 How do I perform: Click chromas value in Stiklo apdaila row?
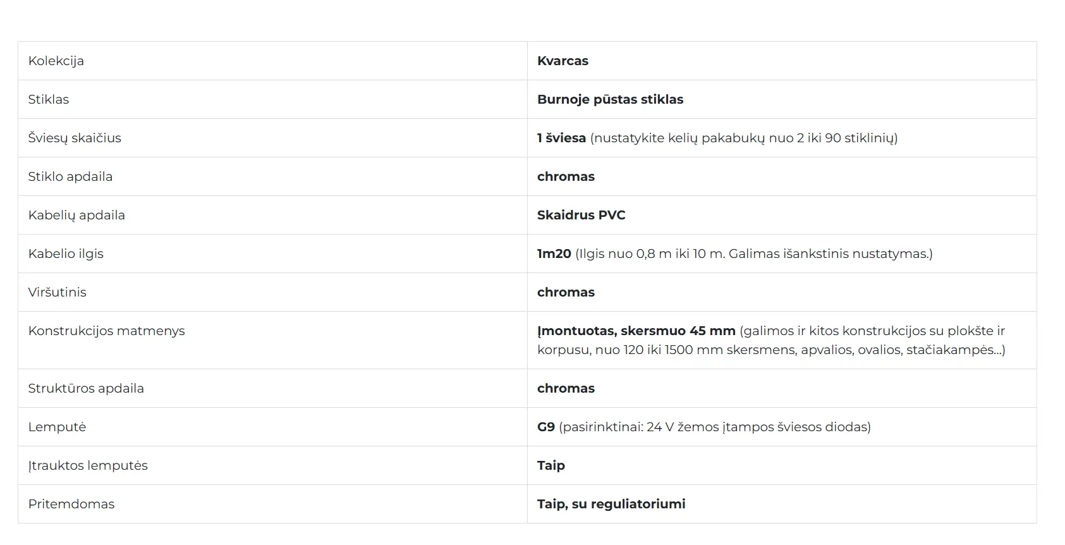pyautogui.click(x=566, y=177)
